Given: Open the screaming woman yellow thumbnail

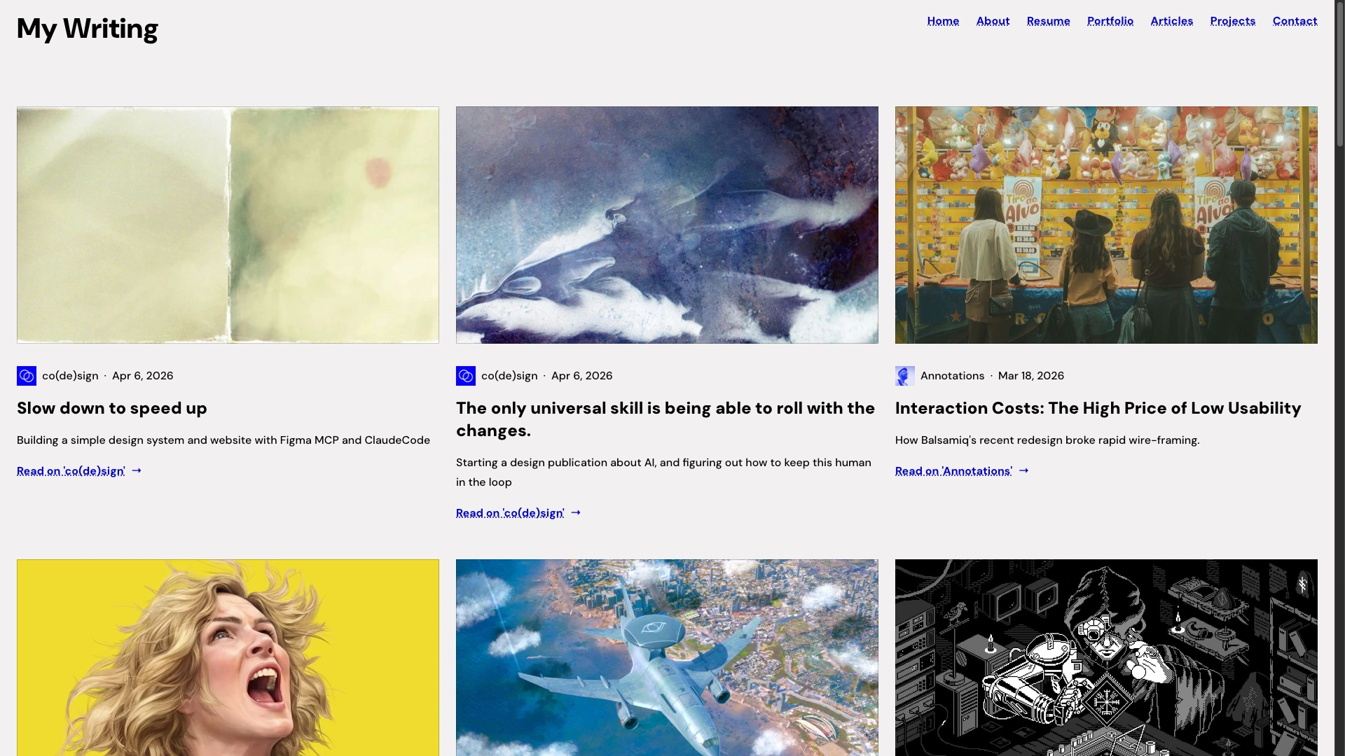Looking at the screenshot, I should point(228,657).
